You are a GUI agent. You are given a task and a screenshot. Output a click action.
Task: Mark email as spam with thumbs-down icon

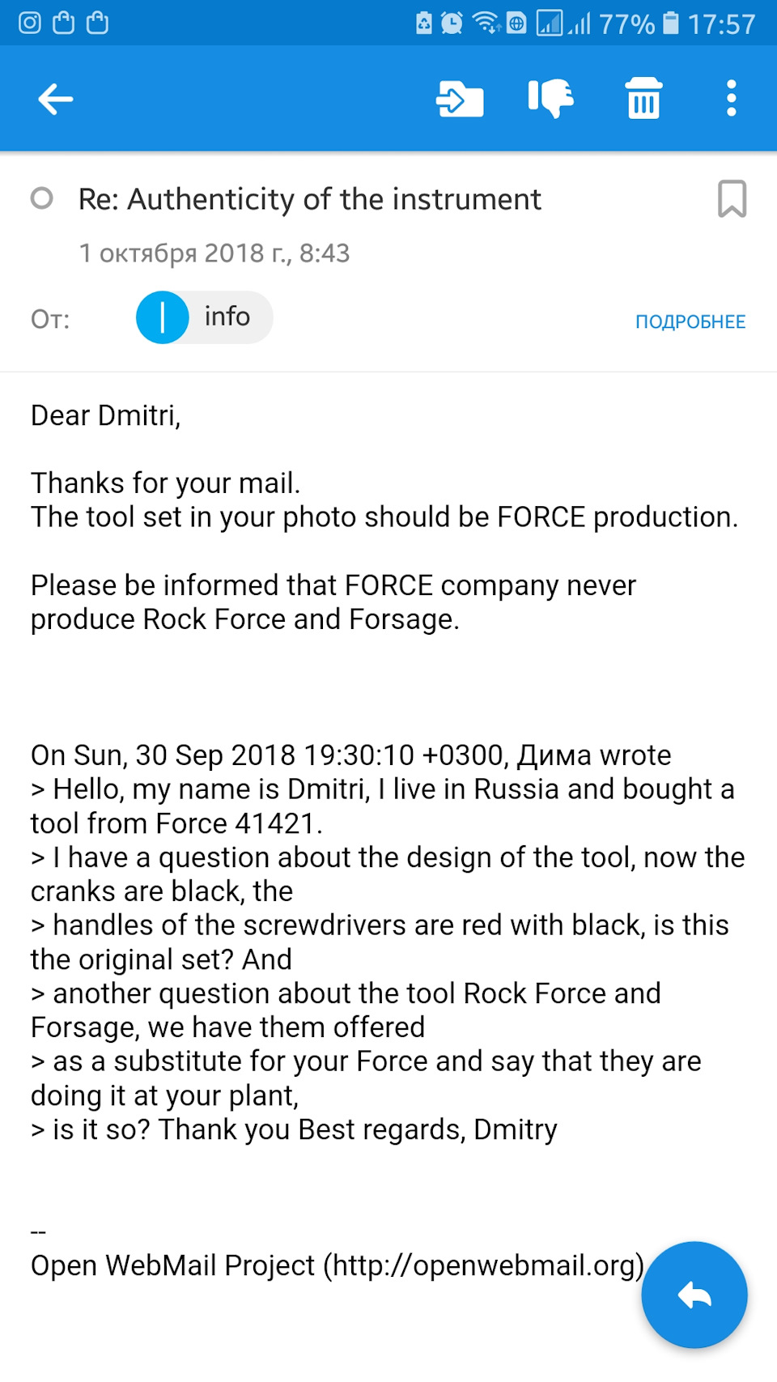pyautogui.click(x=551, y=99)
